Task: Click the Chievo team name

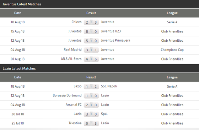Action: [76, 22]
